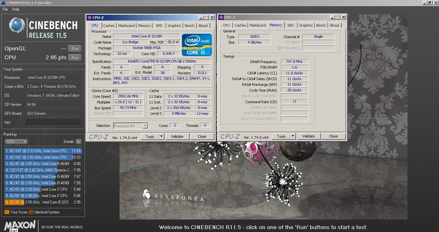Open the Help menu in Cinebench

pos(16,9)
